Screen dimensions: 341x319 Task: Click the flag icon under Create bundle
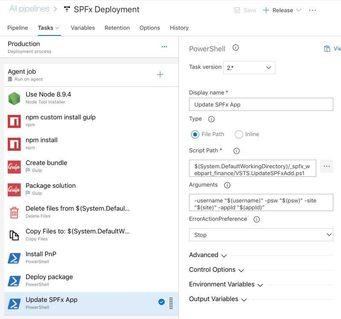click(x=28, y=170)
